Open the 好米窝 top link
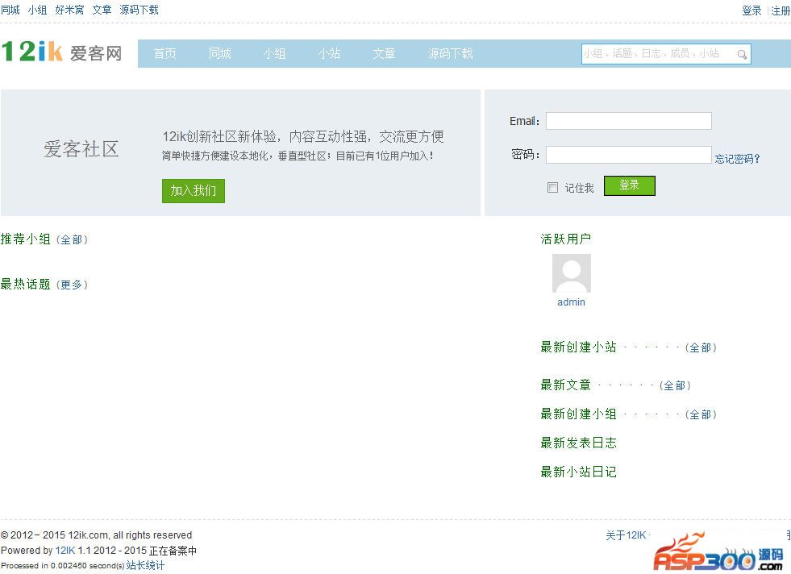This screenshot has width=791, height=574. tap(69, 10)
